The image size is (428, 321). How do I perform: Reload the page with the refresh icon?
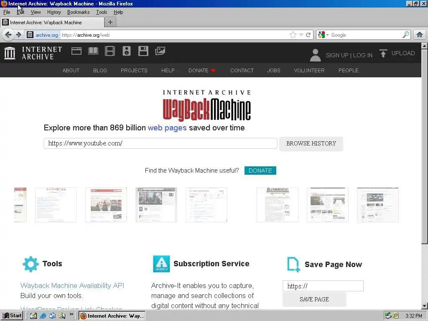point(308,35)
